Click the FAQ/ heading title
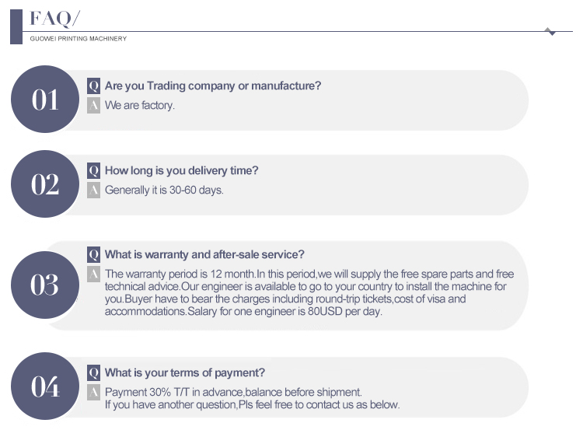 [x=54, y=18]
